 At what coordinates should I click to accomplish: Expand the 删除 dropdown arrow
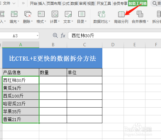(32, 21)
